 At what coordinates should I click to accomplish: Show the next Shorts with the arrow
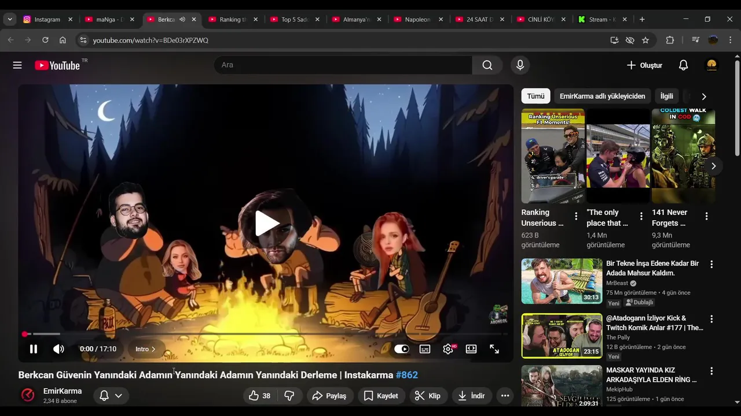point(713,166)
